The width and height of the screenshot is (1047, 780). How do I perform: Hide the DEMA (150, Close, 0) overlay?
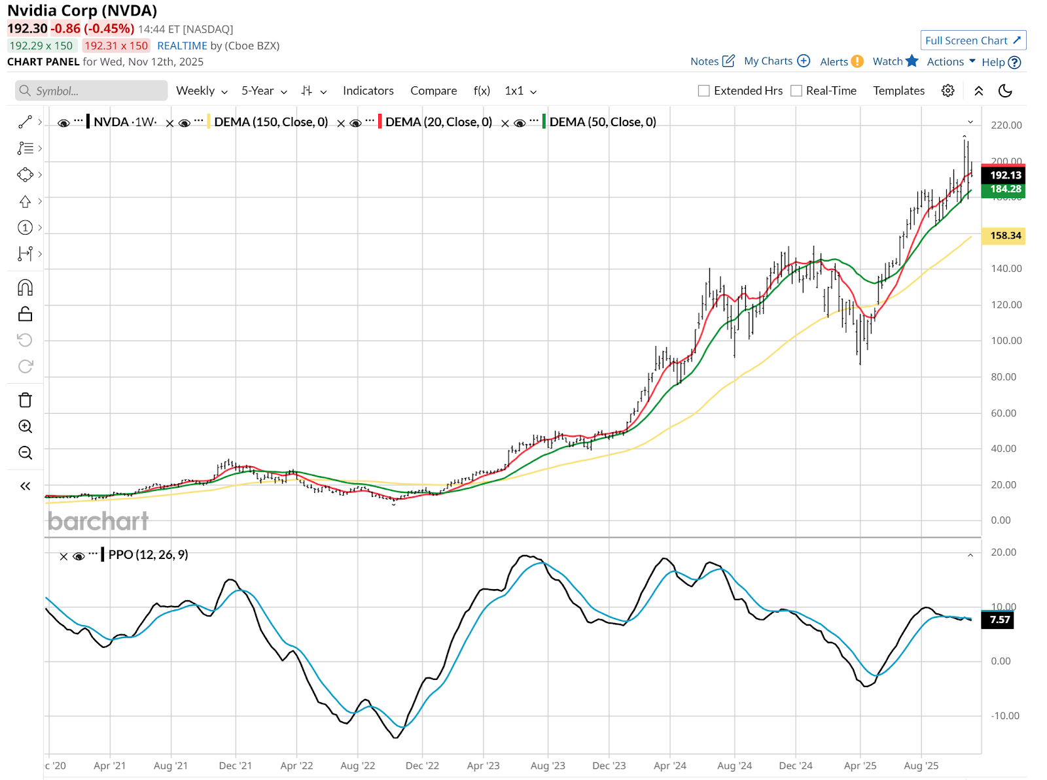[x=185, y=122]
